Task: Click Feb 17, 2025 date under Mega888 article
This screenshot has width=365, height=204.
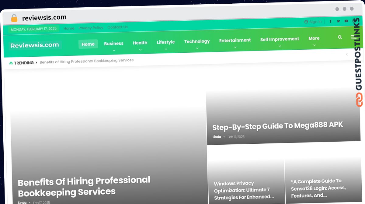Action: 236,137
